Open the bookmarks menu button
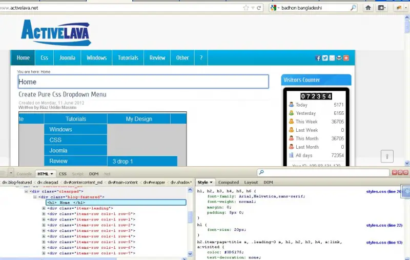Image resolution: width=410 pixels, height=260 pixels. [x=381, y=8]
